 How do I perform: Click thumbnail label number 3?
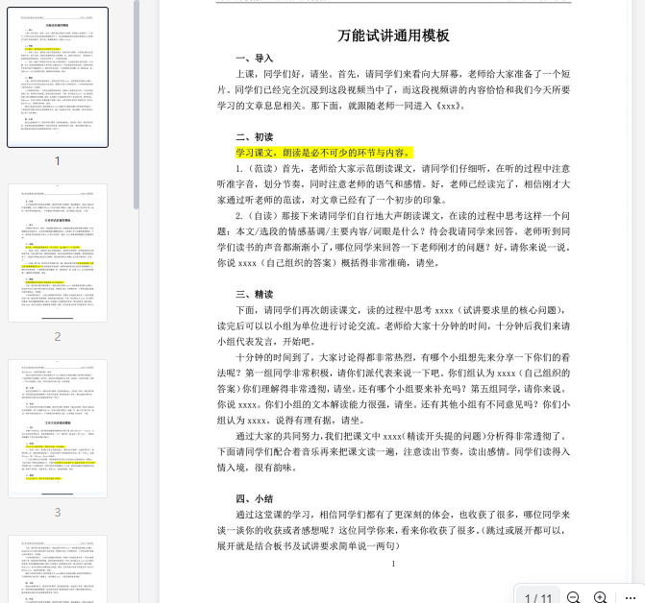[x=58, y=512]
